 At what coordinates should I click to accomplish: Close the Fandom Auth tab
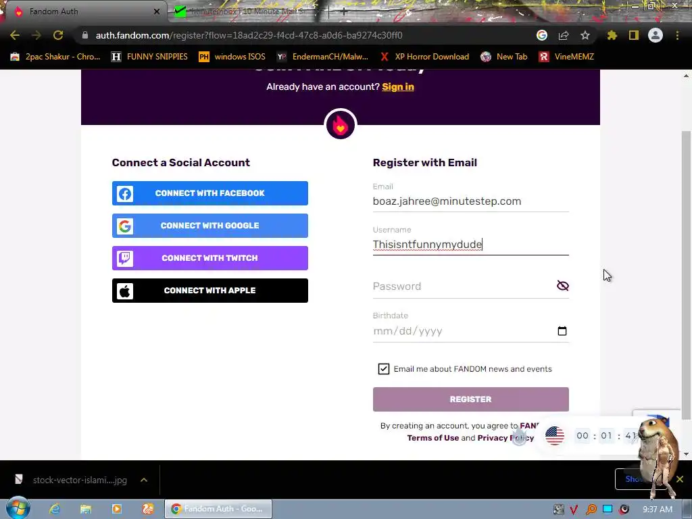pyautogui.click(x=157, y=11)
